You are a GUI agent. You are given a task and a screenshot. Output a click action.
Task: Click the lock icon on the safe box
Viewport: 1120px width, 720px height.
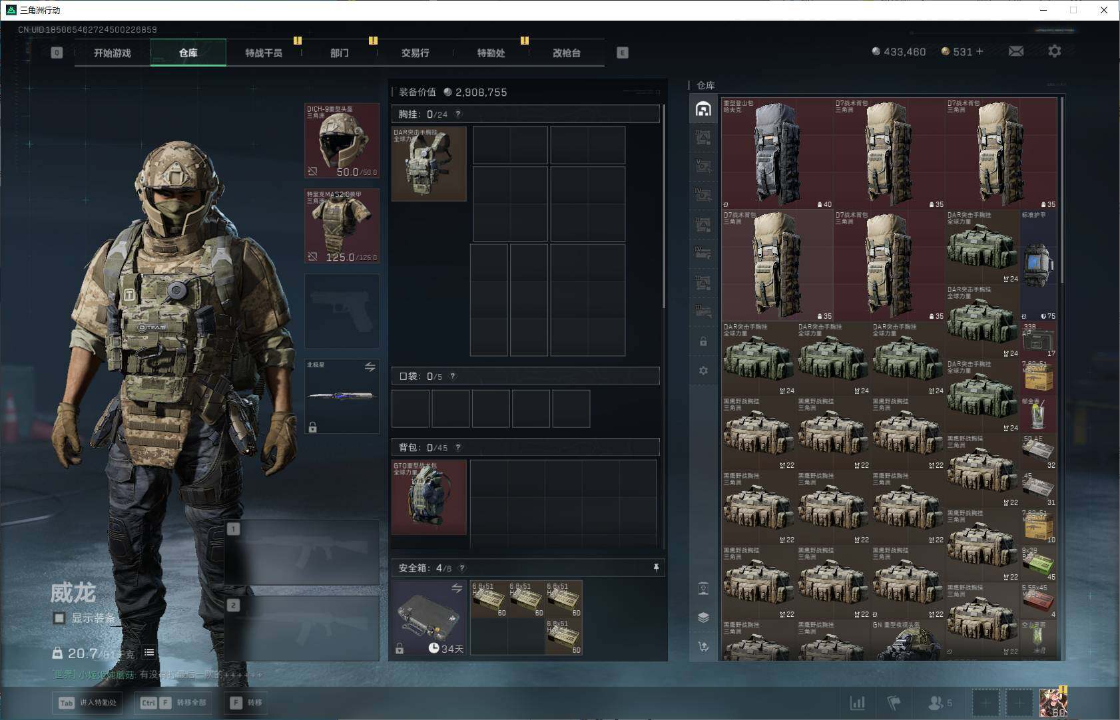click(400, 649)
